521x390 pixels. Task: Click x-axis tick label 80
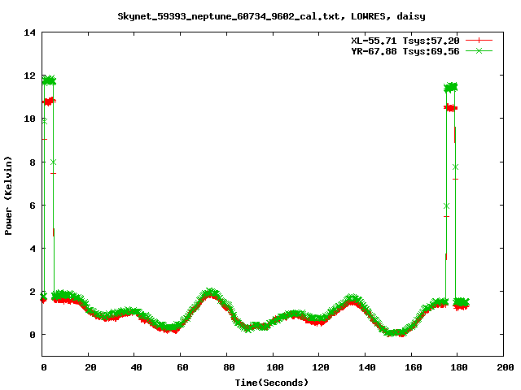pos(229,367)
